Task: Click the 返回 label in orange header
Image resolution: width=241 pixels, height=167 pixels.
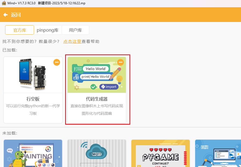Action: (16, 15)
